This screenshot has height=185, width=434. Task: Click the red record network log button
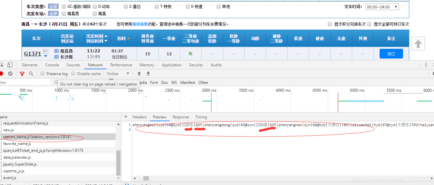pos(1,74)
